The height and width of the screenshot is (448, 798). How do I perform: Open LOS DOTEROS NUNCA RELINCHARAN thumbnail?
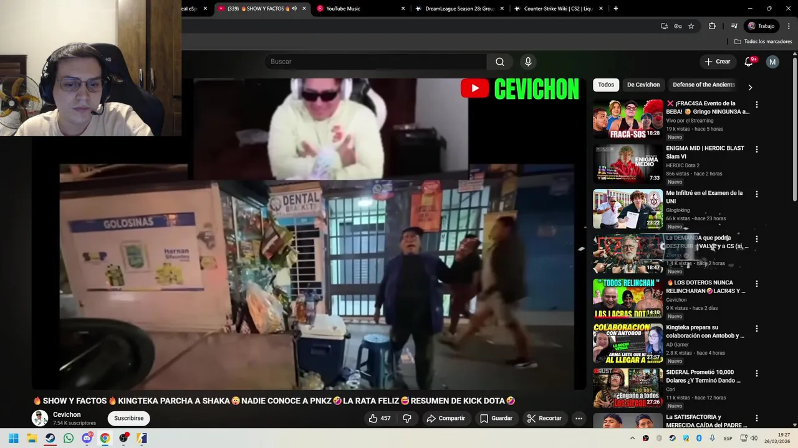click(628, 298)
